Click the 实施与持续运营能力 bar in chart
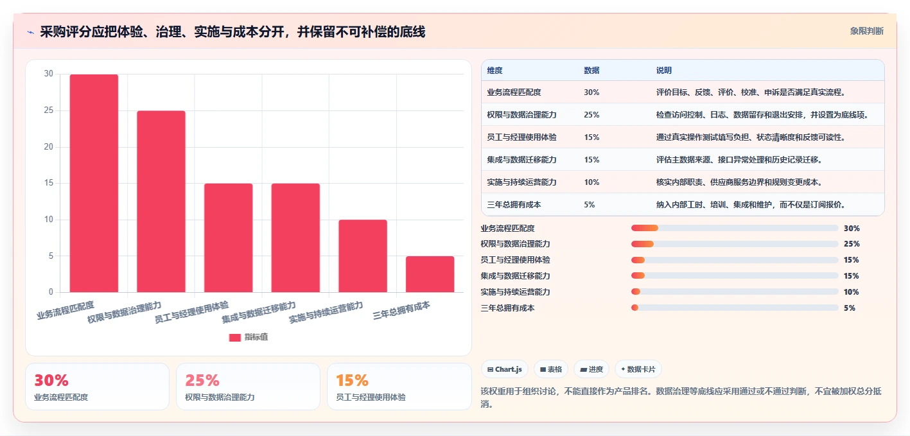Screen dimensions: 910x436 [363, 256]
